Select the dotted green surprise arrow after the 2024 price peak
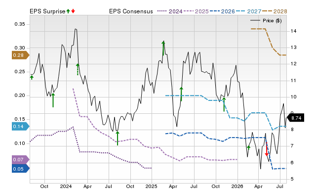 78,69
